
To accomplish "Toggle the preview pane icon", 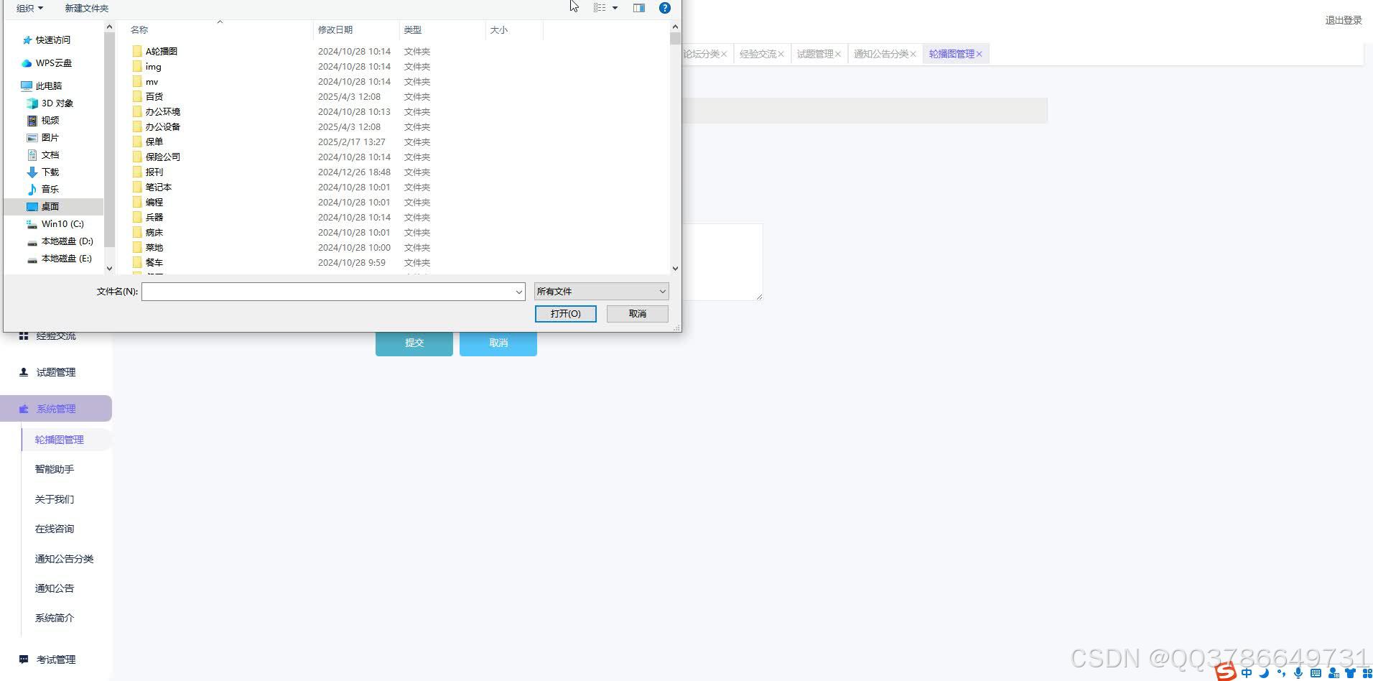I will pyautogui.click(x=638, y=8).
